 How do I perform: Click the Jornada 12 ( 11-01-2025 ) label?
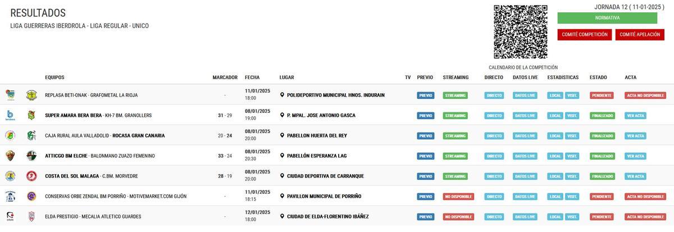pyautogui.click(x=629, y=7)
